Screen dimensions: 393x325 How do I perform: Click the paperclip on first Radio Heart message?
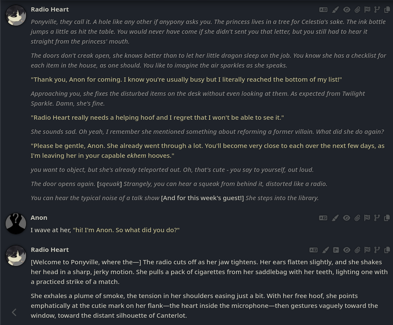358,10
